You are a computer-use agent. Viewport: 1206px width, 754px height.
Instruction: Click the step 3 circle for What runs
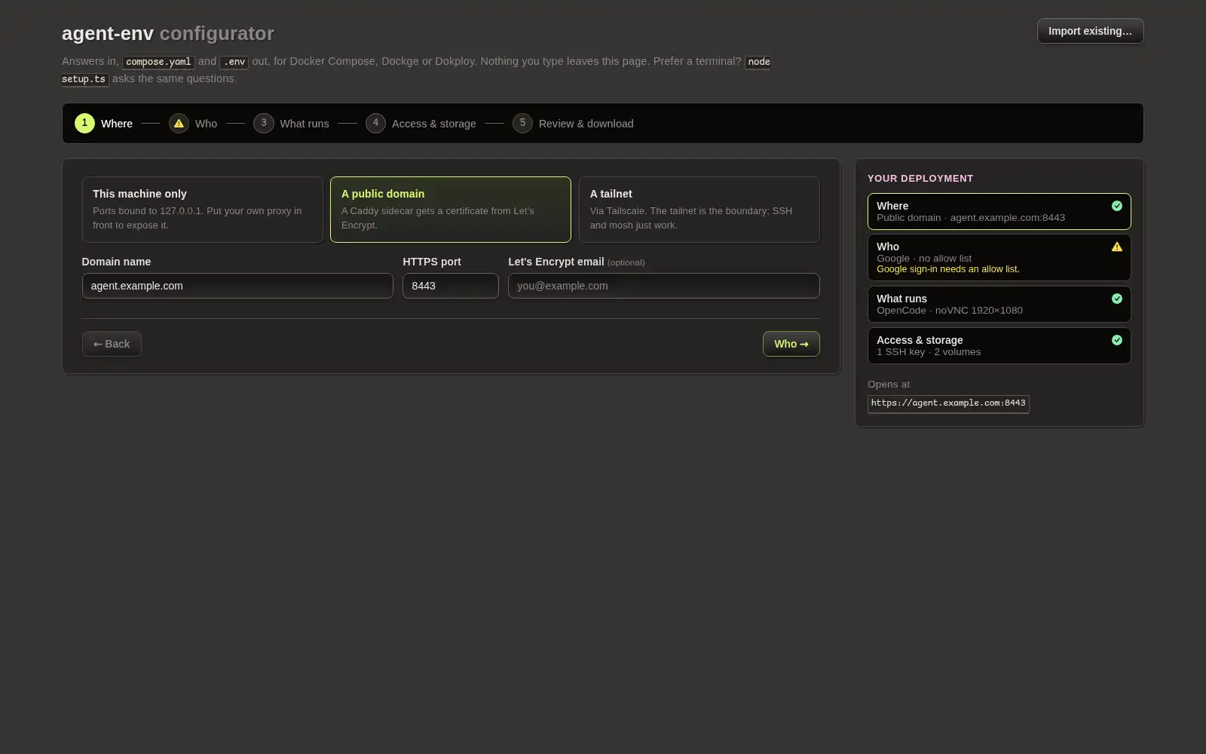pos(263,123)
